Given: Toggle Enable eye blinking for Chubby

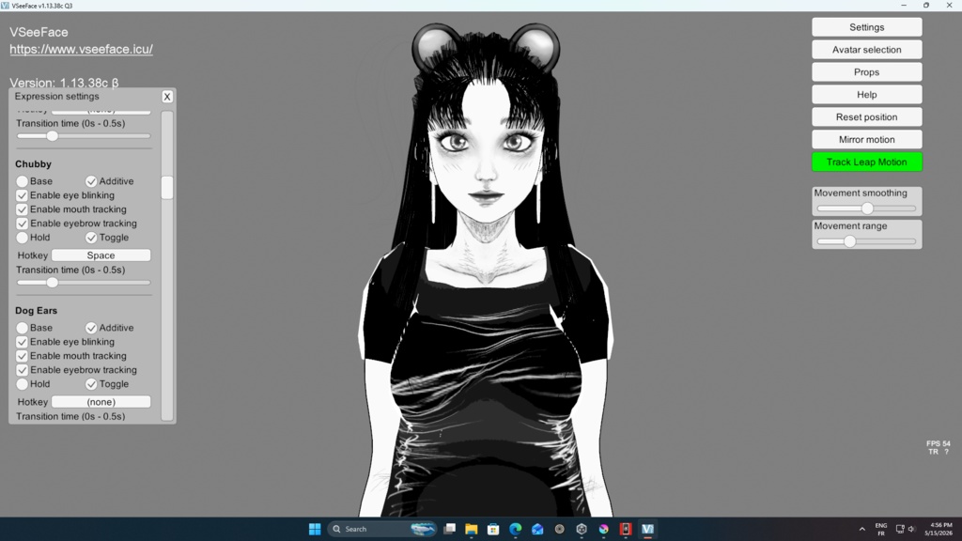Looking at the screenshot, I should coord(23,195).
